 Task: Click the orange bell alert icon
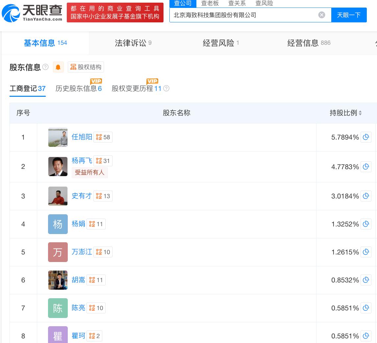tap(58, 67)
